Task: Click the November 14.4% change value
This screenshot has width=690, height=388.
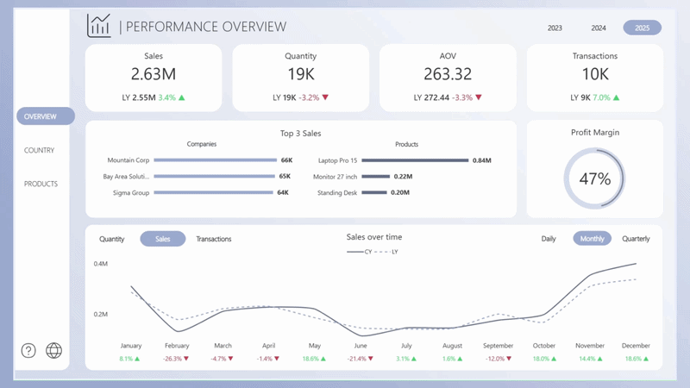Action: 587,359
